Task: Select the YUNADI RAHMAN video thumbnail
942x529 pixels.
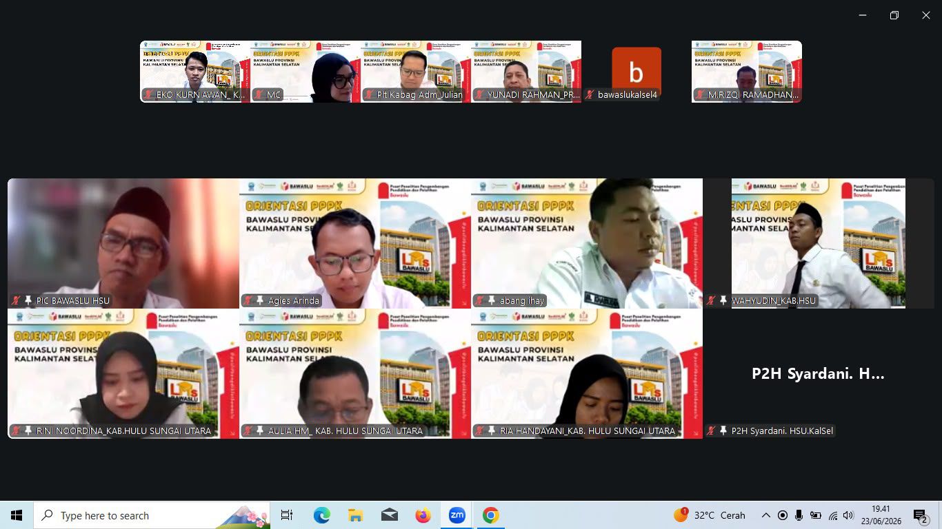Action: point(526,72)
